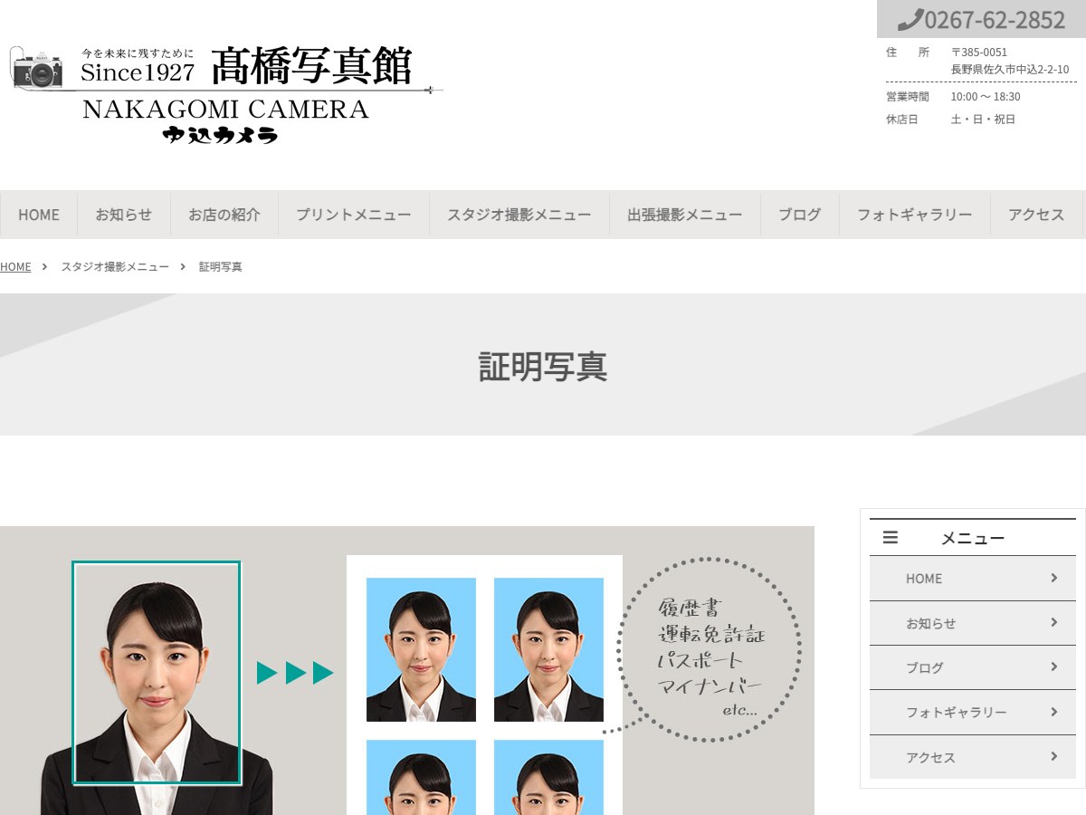Viewport: 1086px width, 815px height.
Task: Click the dotted speech bubble with 履歴書
Action: coord(708,649)
